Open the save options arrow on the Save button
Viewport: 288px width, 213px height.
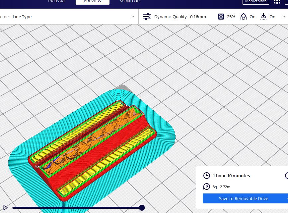[x=286, y=198]
